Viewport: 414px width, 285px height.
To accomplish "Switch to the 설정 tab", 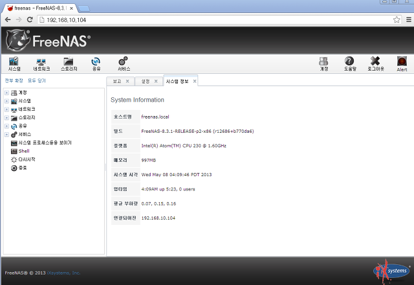I will [146, 81].
